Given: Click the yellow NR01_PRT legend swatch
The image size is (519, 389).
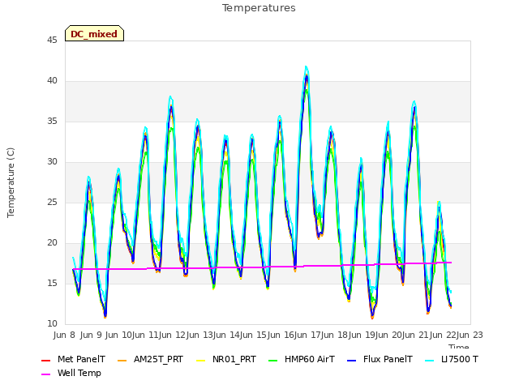Looking at the screenshot, I should [x=200, y=360].
